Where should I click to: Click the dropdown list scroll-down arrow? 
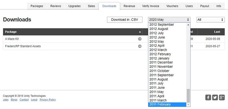coord(188,104)
